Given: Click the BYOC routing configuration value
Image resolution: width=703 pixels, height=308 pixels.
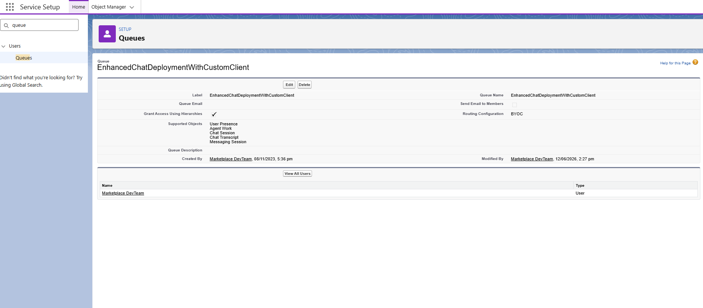Looking at the screenshot, I should 517,114.
